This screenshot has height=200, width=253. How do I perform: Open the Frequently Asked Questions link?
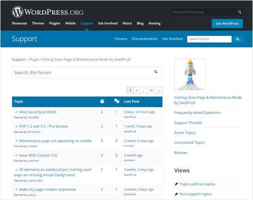[197, 112]
